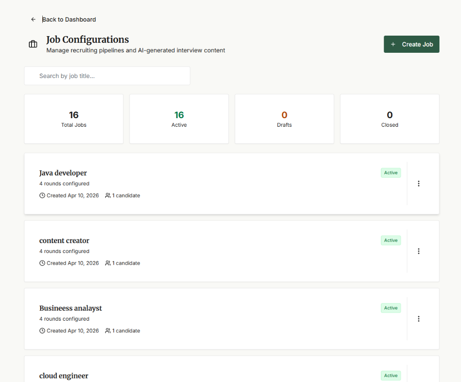Click the clock icon on Businness analayst card
Screen dimensions: 461x382
42,331
